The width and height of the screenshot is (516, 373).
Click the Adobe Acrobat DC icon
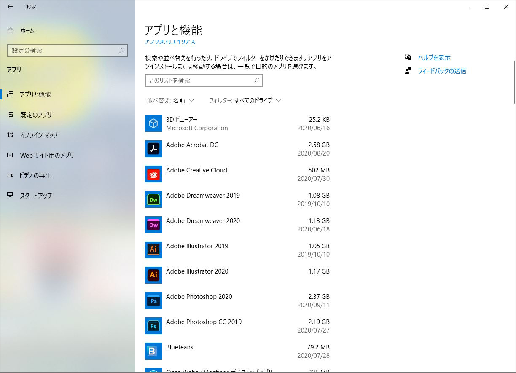point(153,149)
